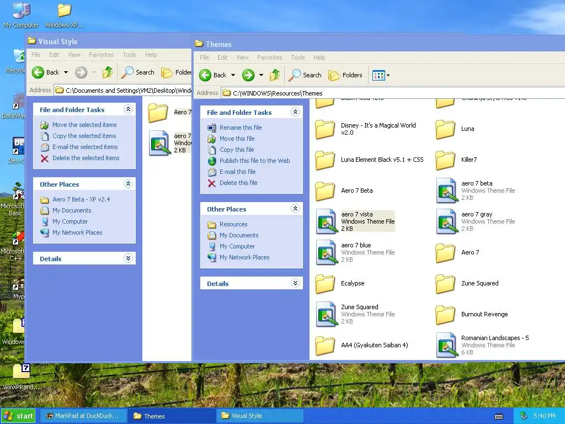Viewport: 565px width, 424px height.
Task: Open Favorites menu in Visual Style window
Action: [x=102, y=55]
